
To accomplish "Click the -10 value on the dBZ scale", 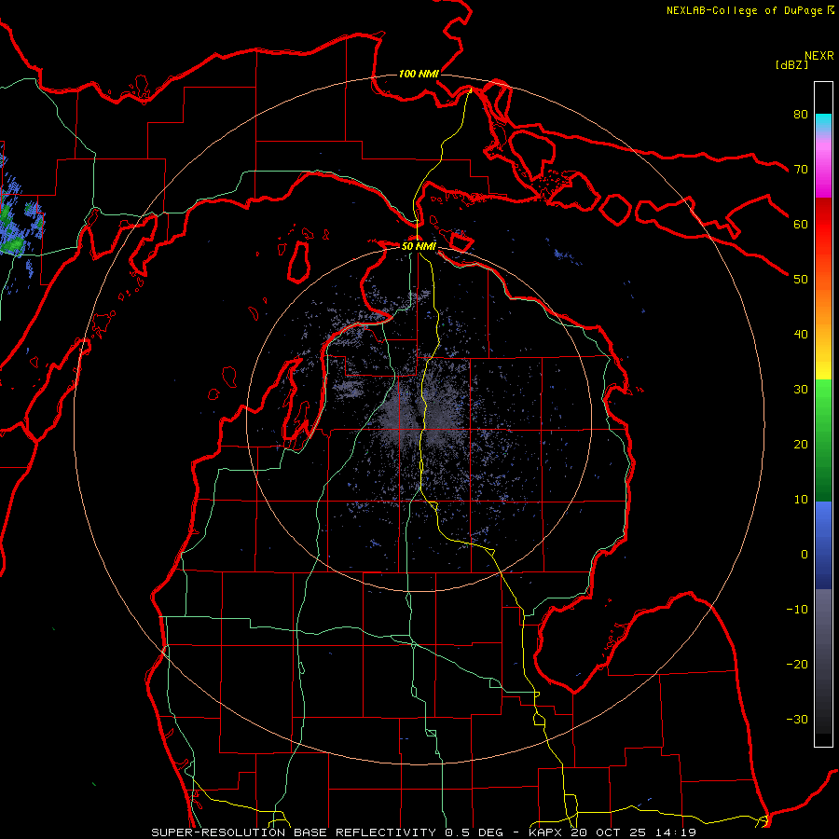I will pyautogui.click(x=797, y=610).
